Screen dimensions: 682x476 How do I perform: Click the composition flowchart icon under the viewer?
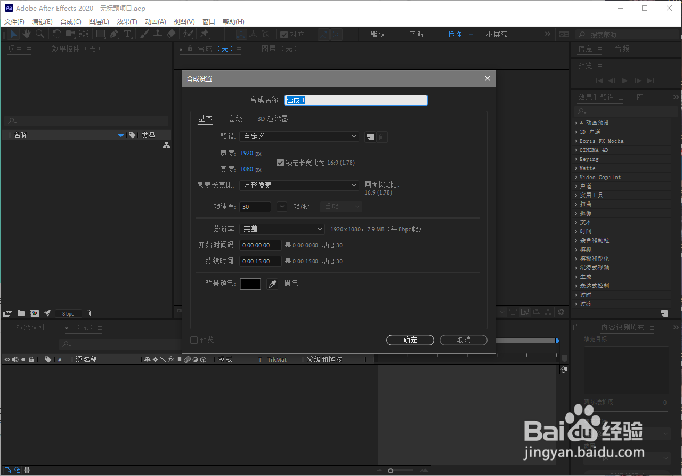[549, 312]
